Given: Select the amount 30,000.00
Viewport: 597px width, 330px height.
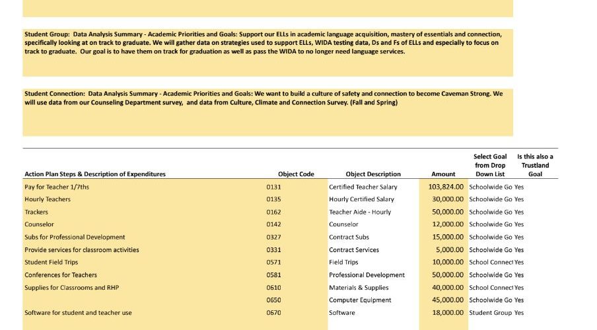Looking at the screenshot, I should coord(448,199).
